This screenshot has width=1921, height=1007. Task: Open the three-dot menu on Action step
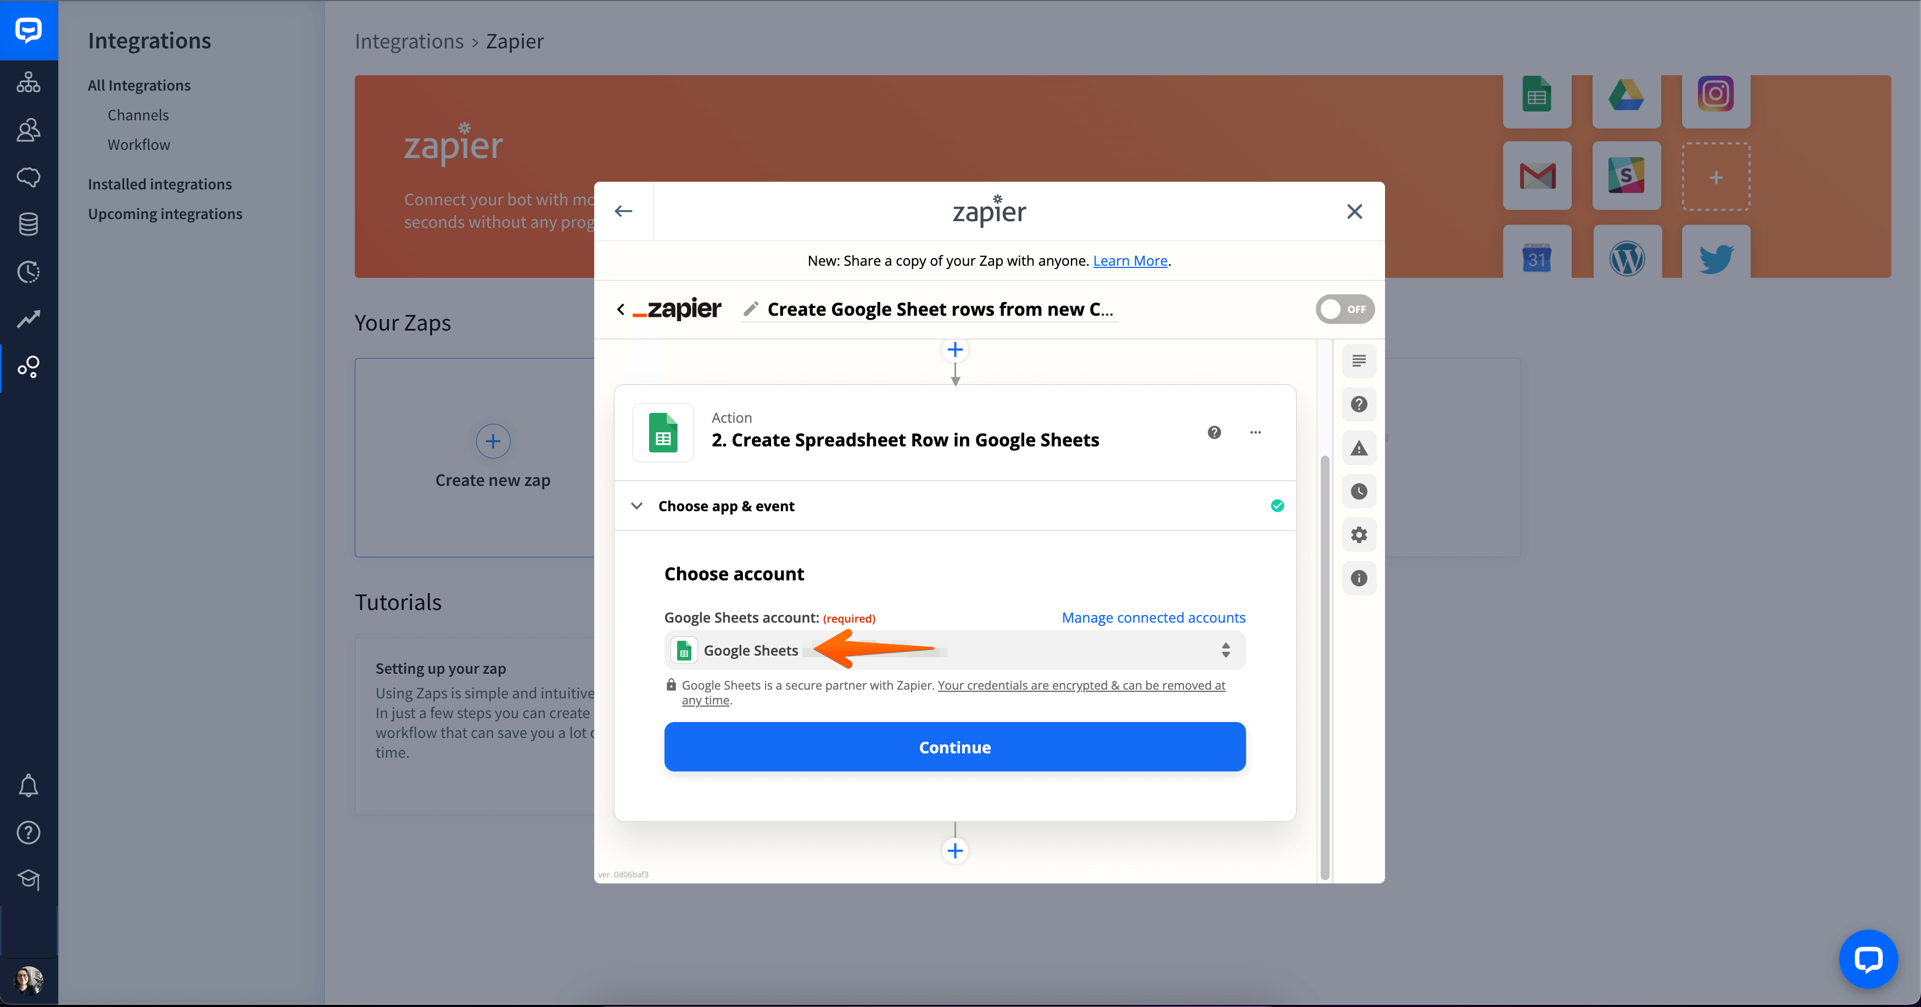point(1255,432)
